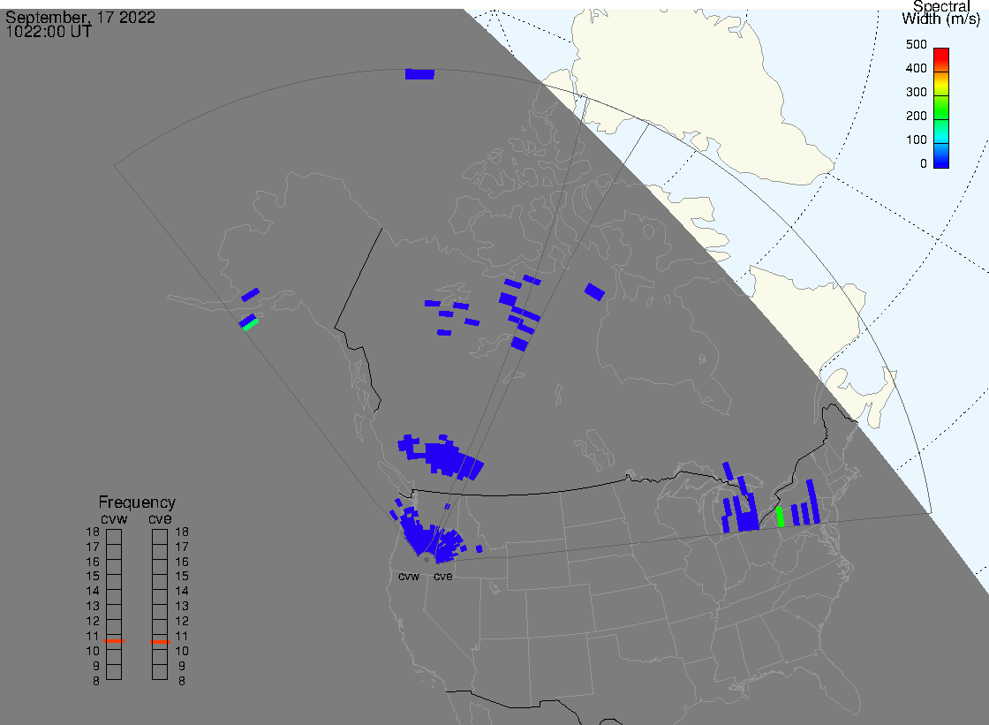This screenshot has height=725, width=989.
Task: Click the "cvw" radar label on the map
Action: [409, 577]
